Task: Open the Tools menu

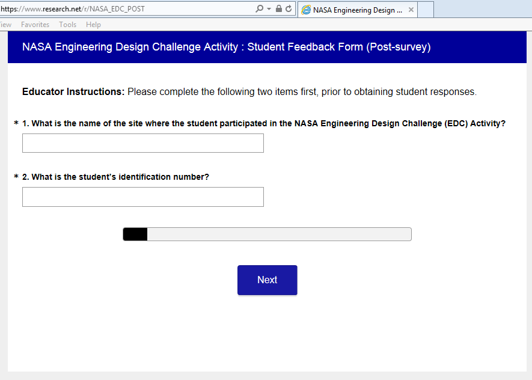Action: 67,25
